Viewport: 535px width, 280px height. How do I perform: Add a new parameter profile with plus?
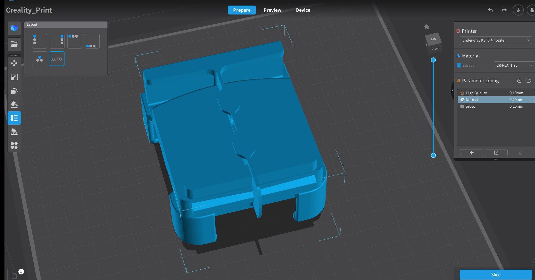click(472, 153)
